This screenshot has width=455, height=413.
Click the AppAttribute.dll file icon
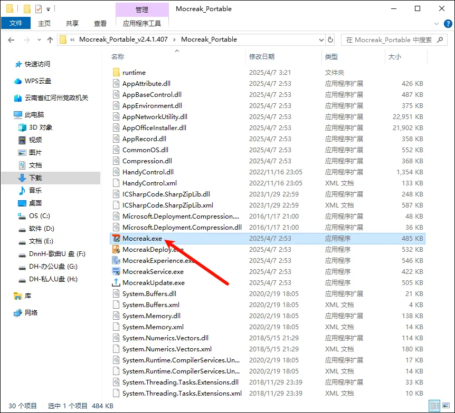coord(116,83)
